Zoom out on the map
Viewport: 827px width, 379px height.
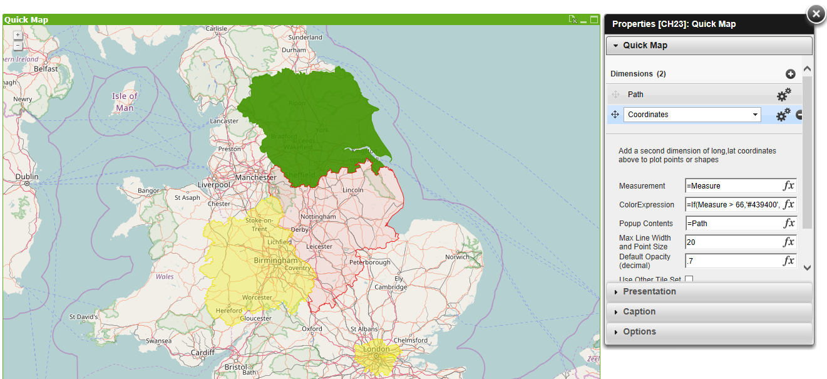[18, 46]
